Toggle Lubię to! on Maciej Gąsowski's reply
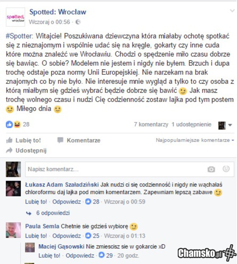 click(49, 255)
